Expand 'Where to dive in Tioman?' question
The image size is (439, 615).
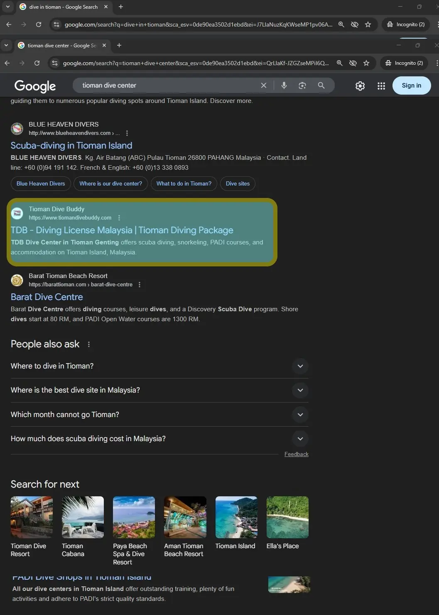tap(159, 366)
